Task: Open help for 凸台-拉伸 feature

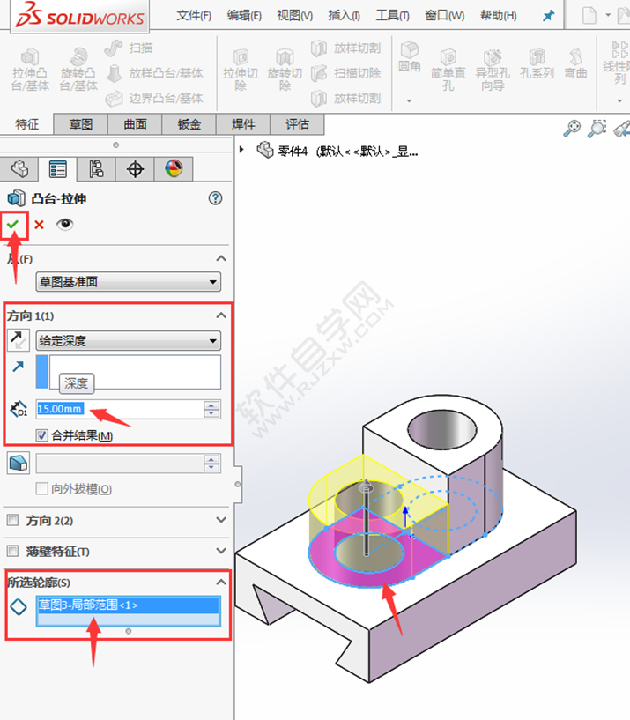Action: click(215, 198)
